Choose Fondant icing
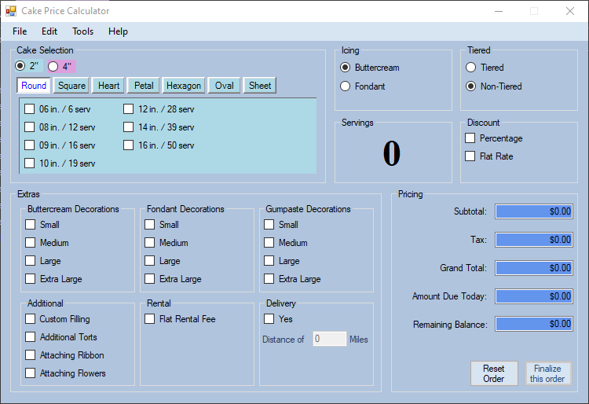Viewport: 589px width, 404px height. [x=345, y=86]
